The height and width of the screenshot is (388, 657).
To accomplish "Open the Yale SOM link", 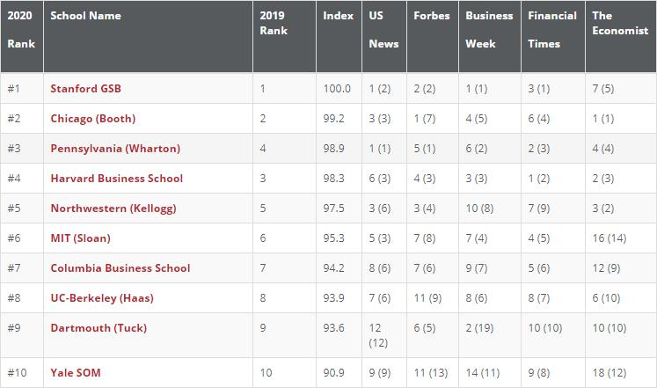I will click(x=76, y=372).
